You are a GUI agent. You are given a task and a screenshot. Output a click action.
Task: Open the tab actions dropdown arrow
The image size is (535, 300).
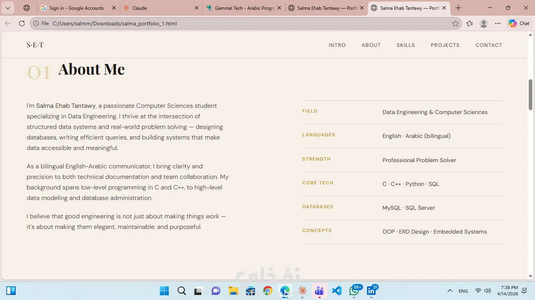pyautogui.click(x=7, y=8)
